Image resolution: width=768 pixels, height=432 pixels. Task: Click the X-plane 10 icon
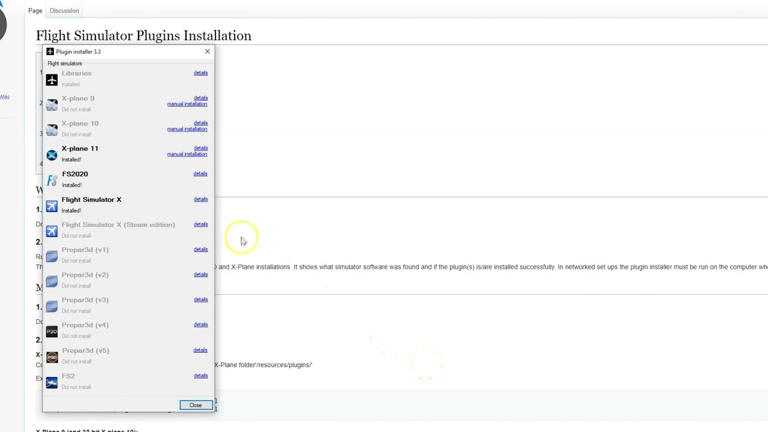[52, 130]
